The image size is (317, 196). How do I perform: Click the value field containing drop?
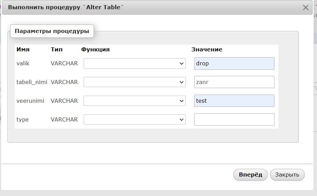coord(234,64)
